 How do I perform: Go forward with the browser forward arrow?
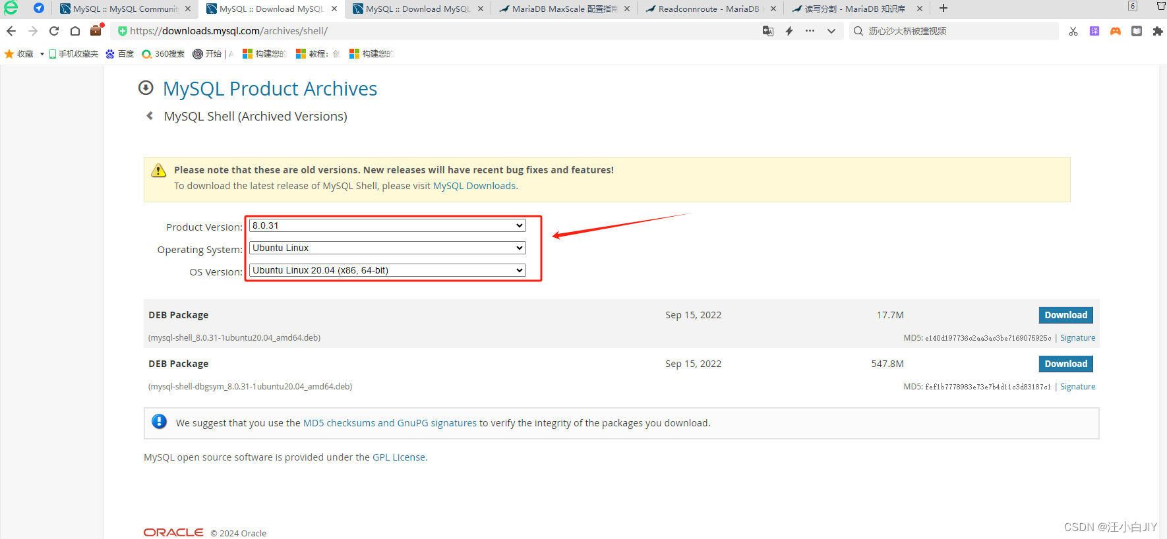click(x=33, y=31)
